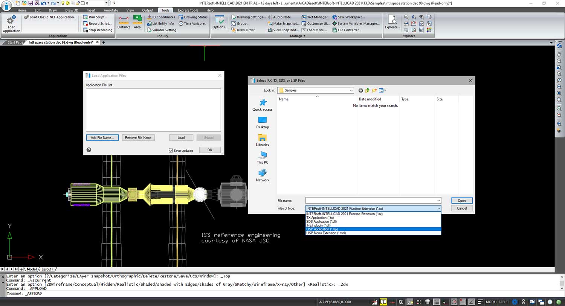Open the Options icon in Manage panel
This screenshot has height=306, width=565.
click(220, 22)
